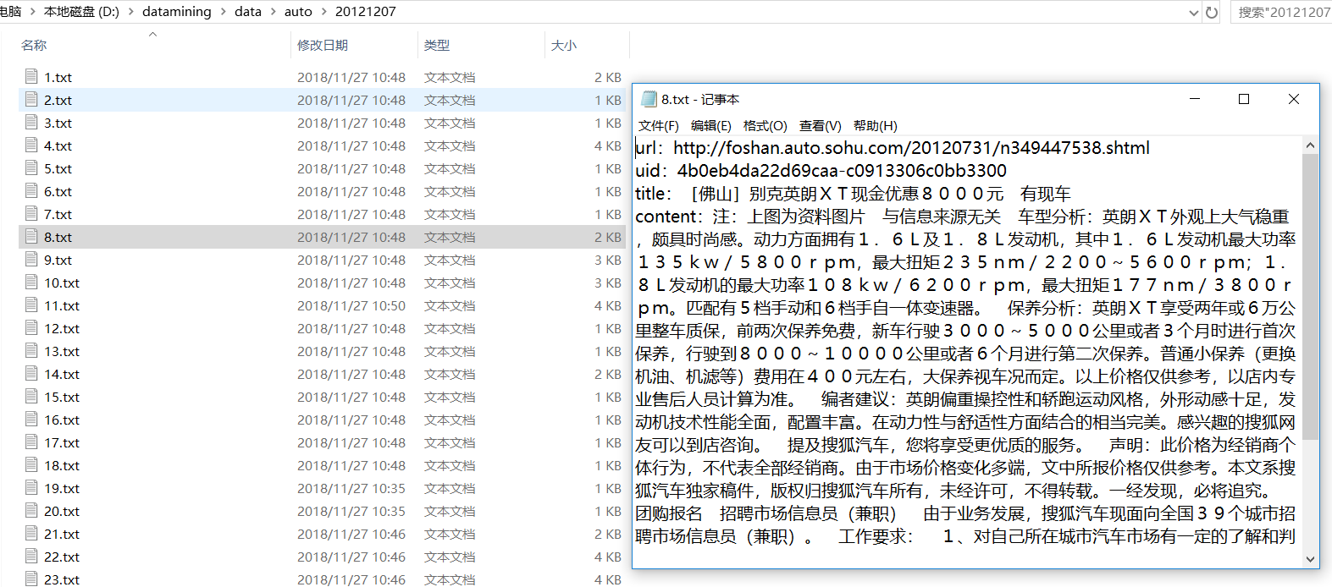Click the file icon of 1.txt
The width and height of the screenshot is (1332, 587).
point(32,76)
